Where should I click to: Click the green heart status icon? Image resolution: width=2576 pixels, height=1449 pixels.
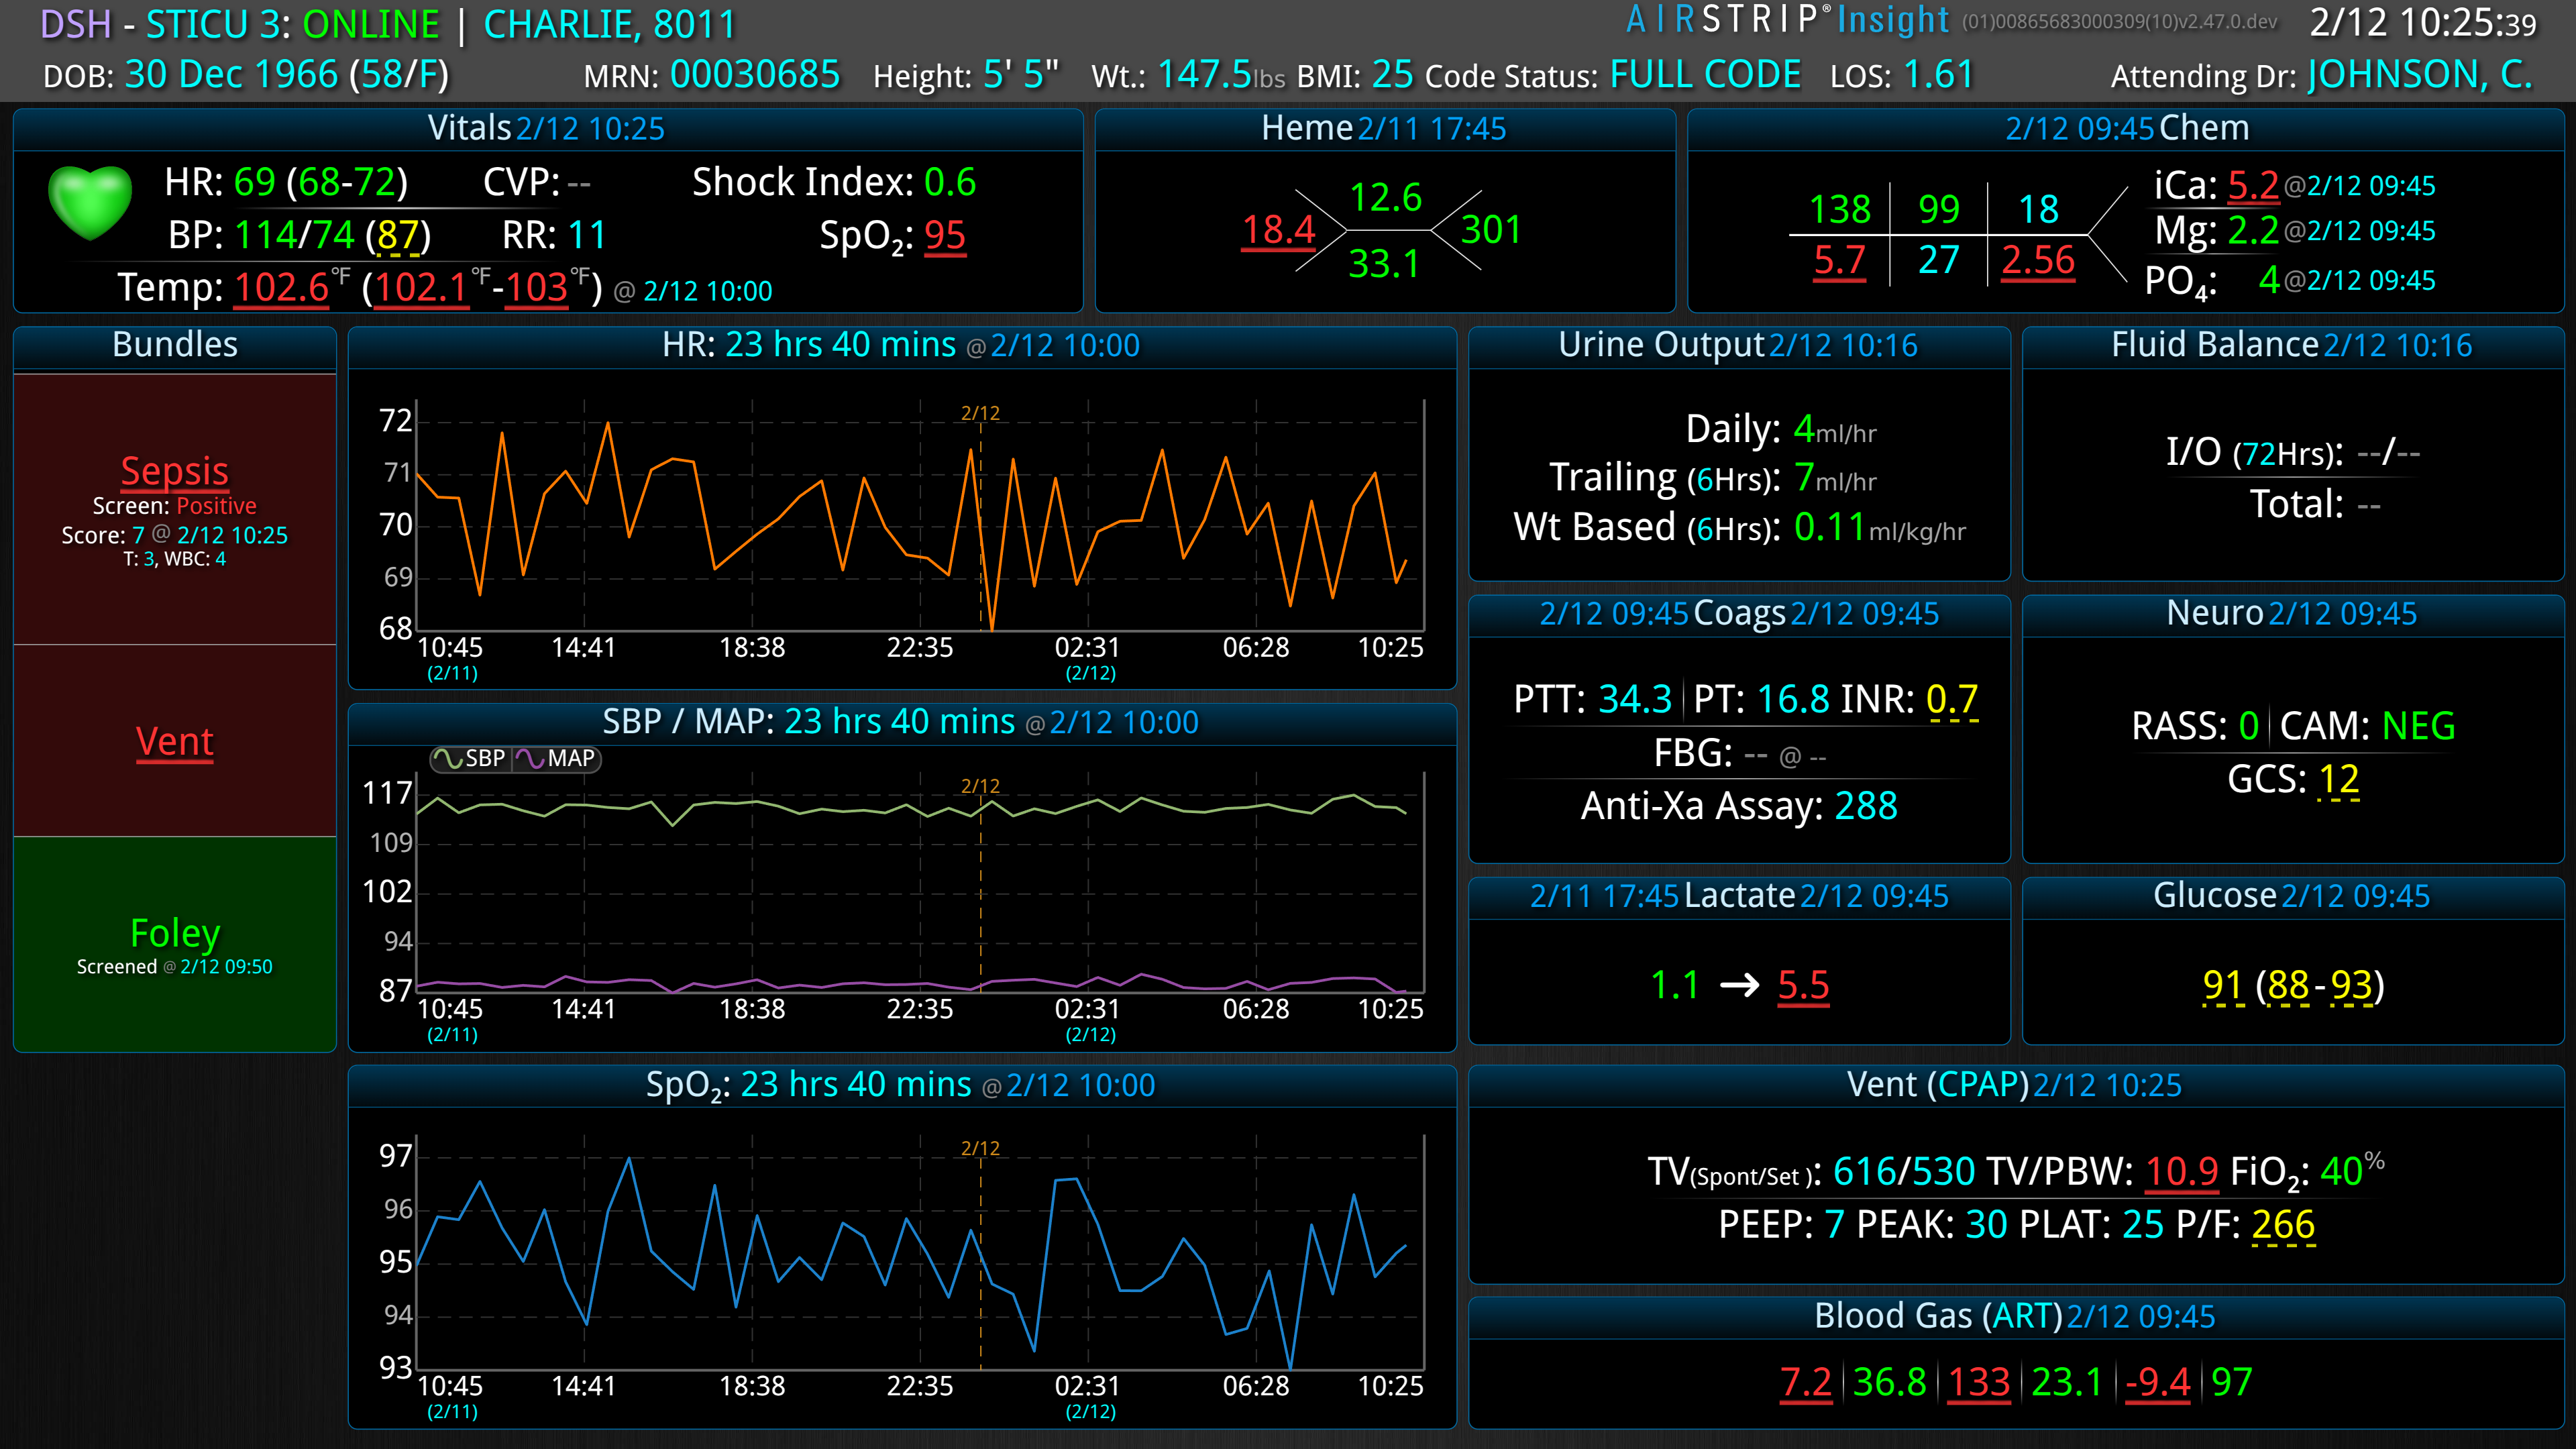pyautogui.click(x=90, y=203)
